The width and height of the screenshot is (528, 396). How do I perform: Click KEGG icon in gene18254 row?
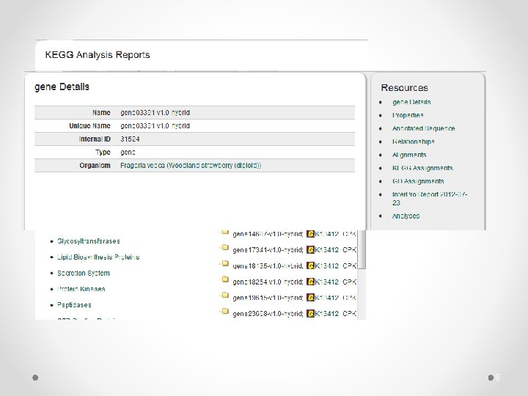coord(310,282)
